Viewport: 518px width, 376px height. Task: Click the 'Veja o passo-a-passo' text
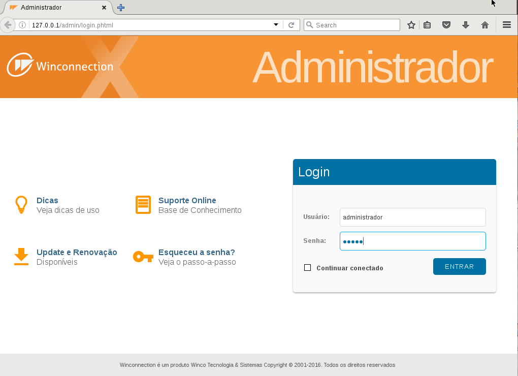point(197,262)
